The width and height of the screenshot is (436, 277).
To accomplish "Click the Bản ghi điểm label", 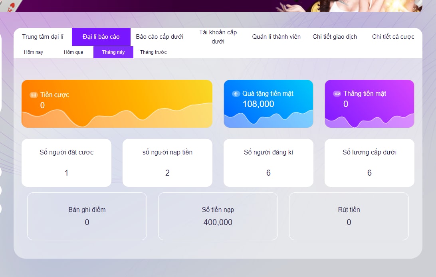I will pyautogui.click(x=87, y=210).
